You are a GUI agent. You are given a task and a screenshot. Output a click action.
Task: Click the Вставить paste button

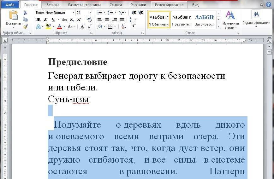coord(13,19)
